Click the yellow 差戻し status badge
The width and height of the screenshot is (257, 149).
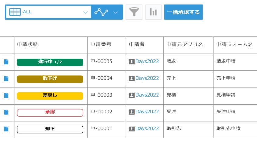(x=50, y=96)
